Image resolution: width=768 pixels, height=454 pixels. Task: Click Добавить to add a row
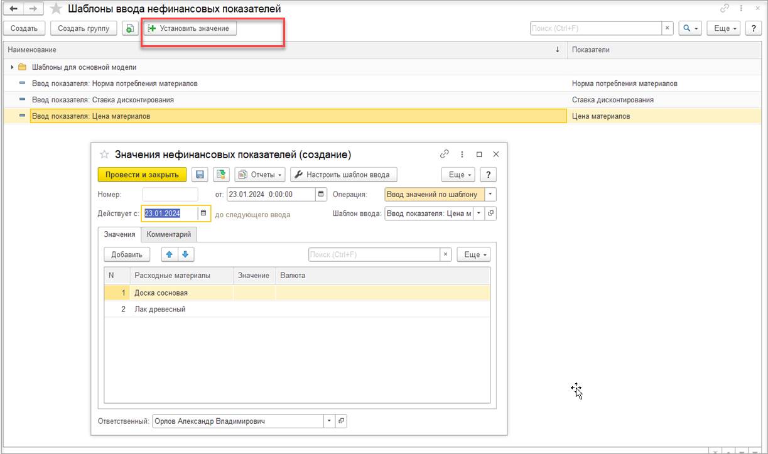[127, 254]
